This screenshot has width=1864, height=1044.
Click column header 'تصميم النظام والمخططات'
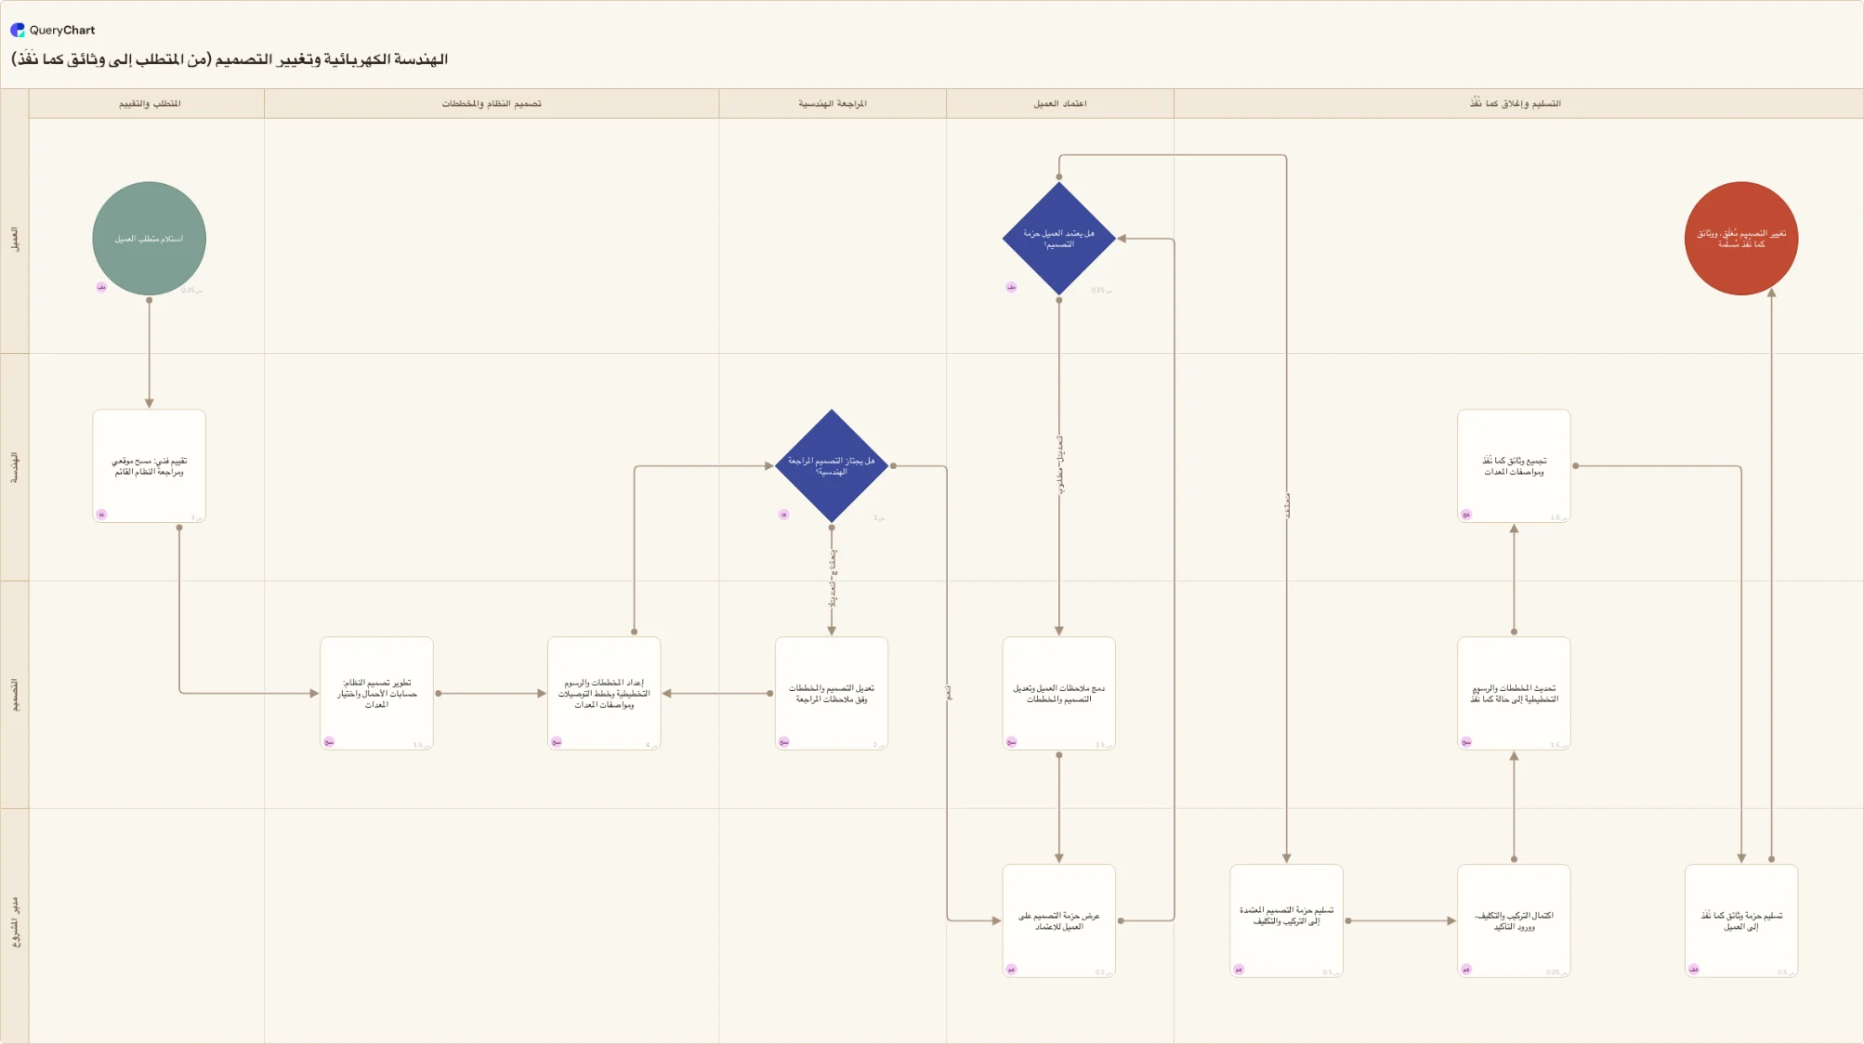click(x=492, y=104)
